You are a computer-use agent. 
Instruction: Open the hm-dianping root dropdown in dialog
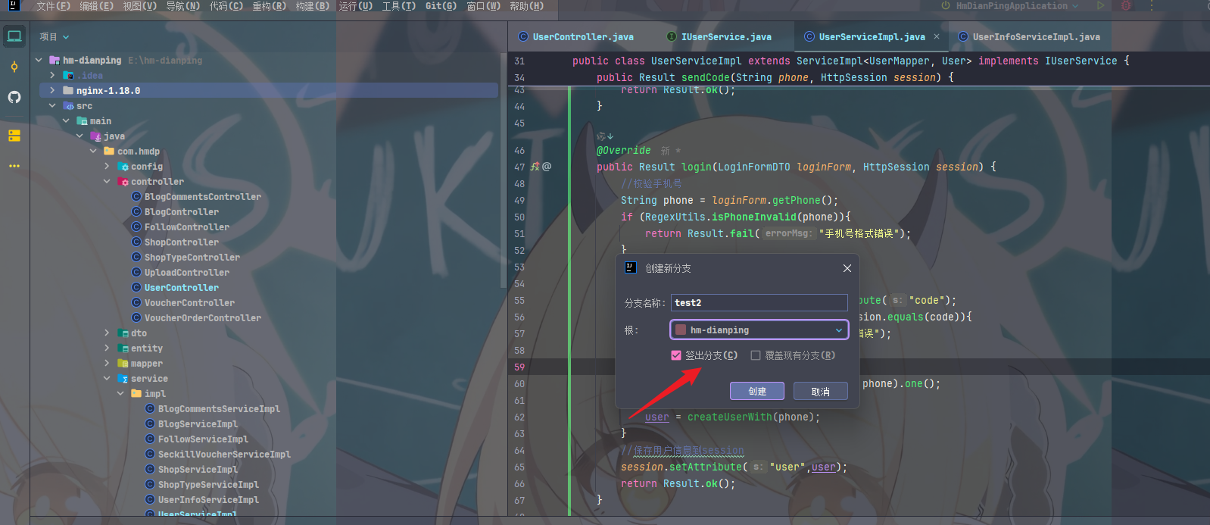point(759,330)
